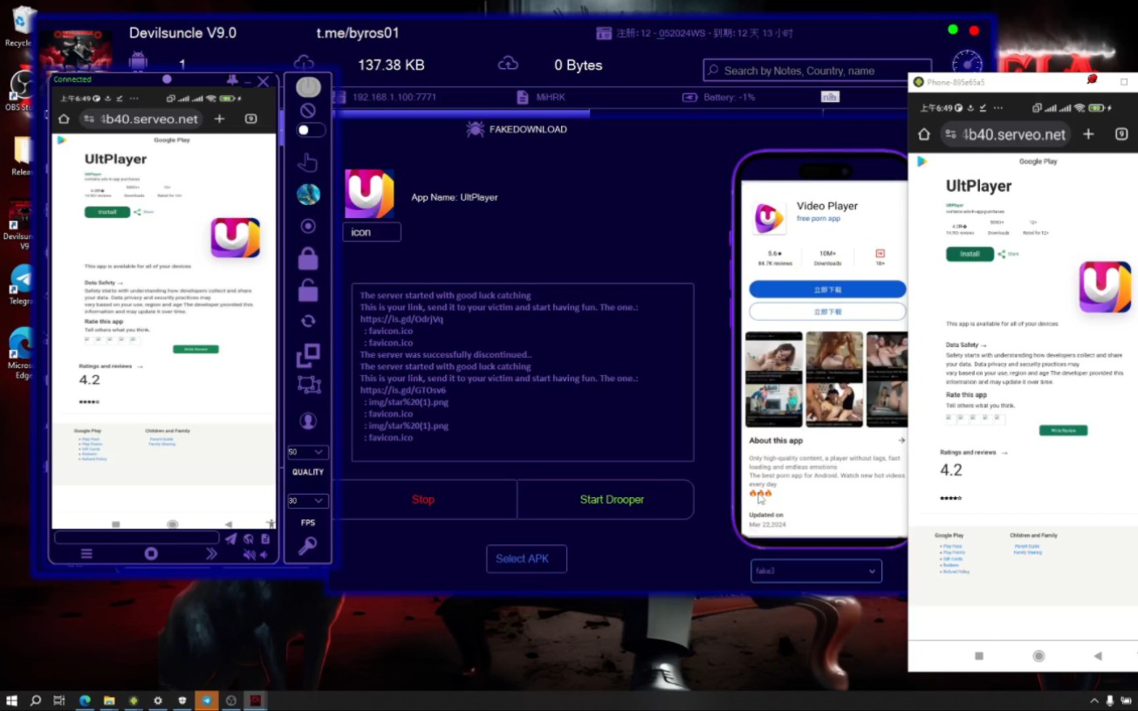Click the cloud upload icon near 0 Bytes
1138x711 pixels.
(508, 65)
